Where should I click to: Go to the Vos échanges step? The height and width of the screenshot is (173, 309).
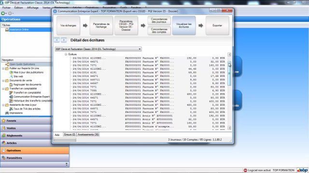coord(68,25)
